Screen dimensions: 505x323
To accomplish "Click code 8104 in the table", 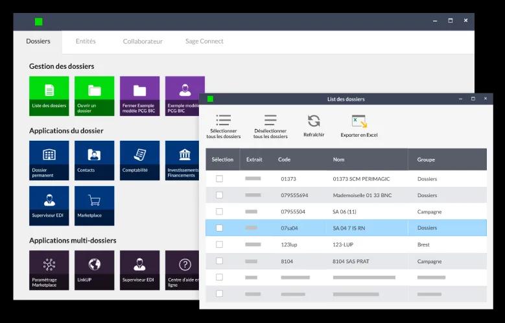I will tap(287, 261).
